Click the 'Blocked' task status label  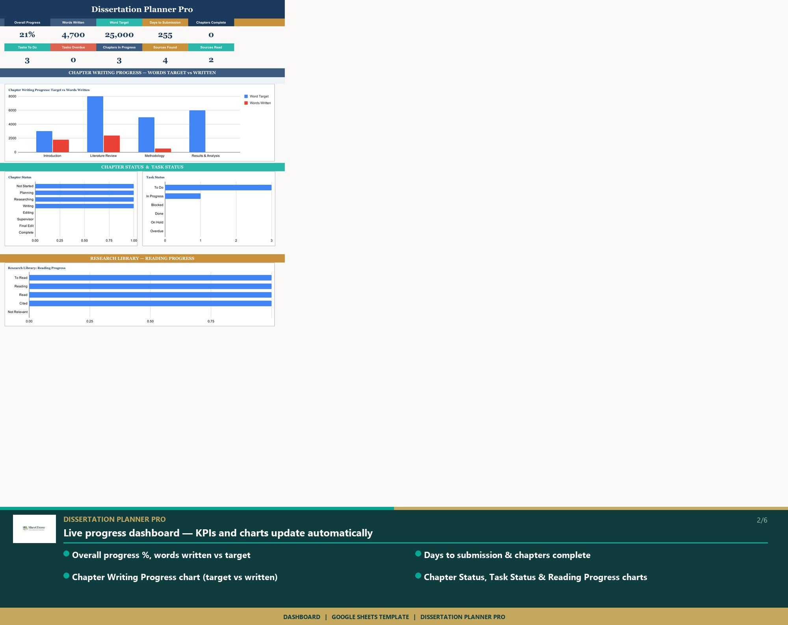(x=157, y=205)
